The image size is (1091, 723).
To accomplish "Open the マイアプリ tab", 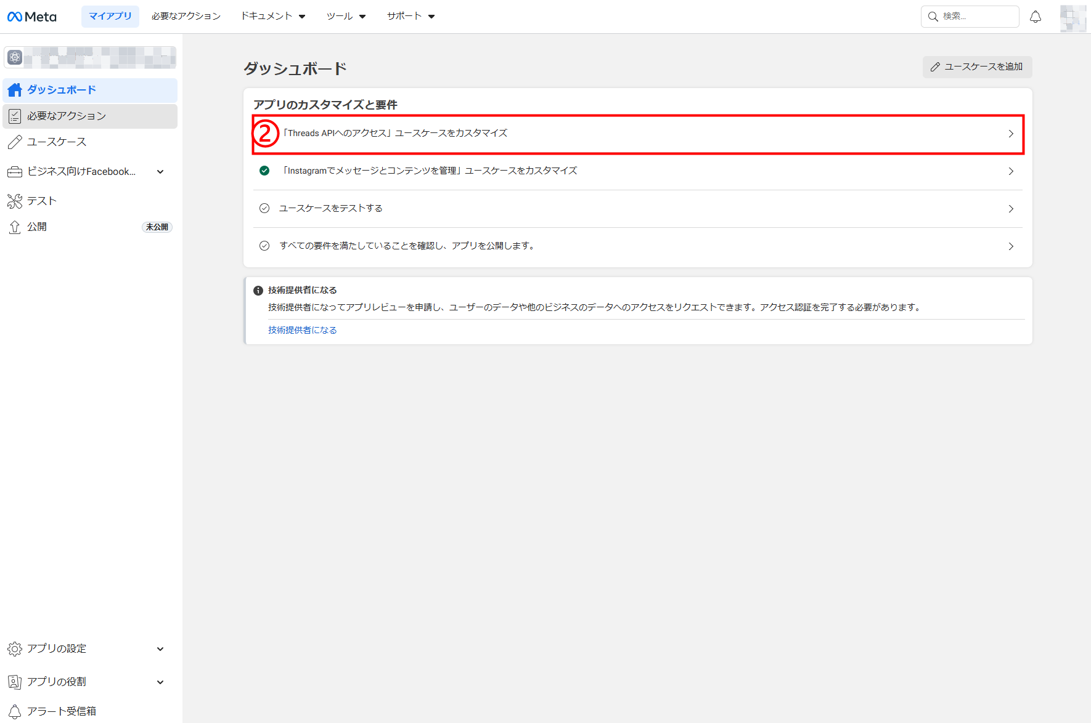I will tap(110, 16).
